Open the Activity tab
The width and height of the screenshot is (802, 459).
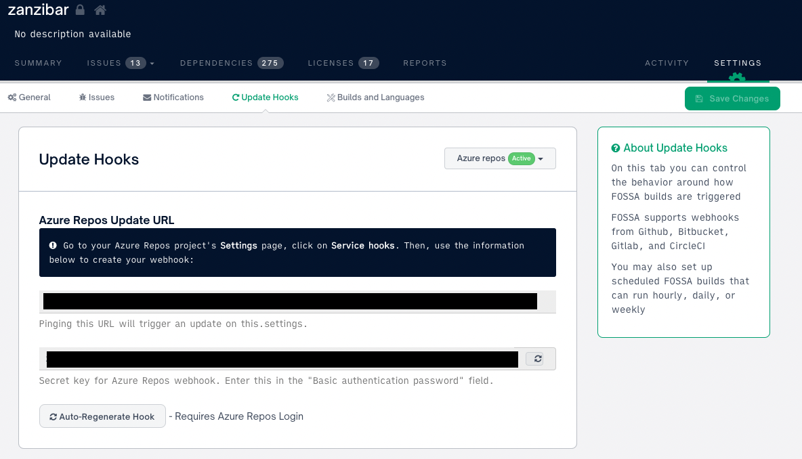pyautogui.click(x=667, y=63)
